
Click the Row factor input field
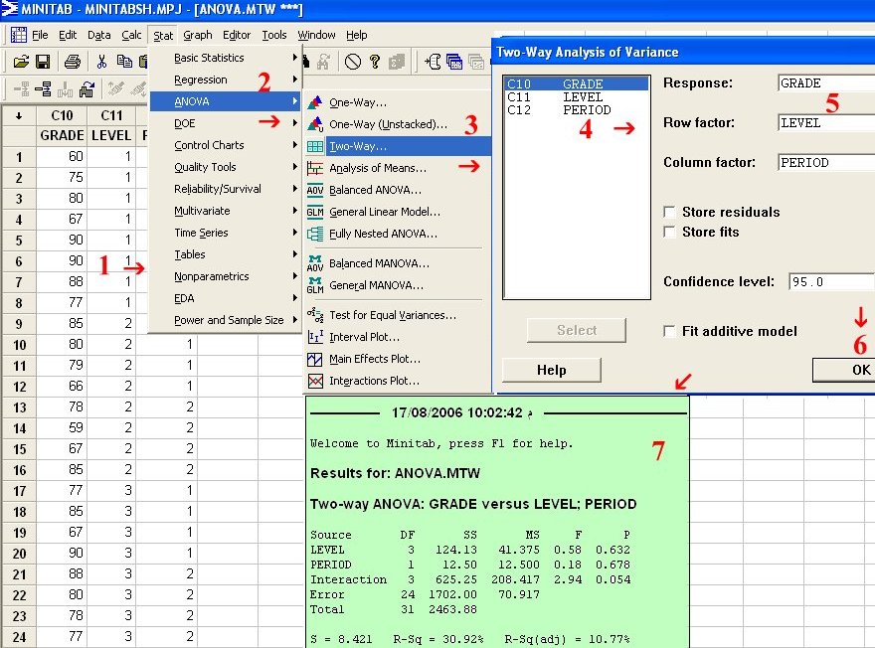click(826, 122)
